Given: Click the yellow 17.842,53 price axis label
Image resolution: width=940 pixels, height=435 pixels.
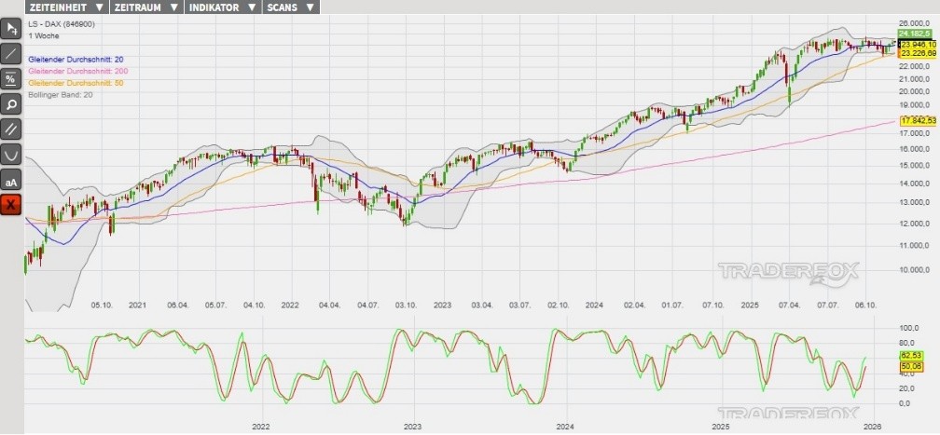Looking at the screenshot, I should (918, 122).
